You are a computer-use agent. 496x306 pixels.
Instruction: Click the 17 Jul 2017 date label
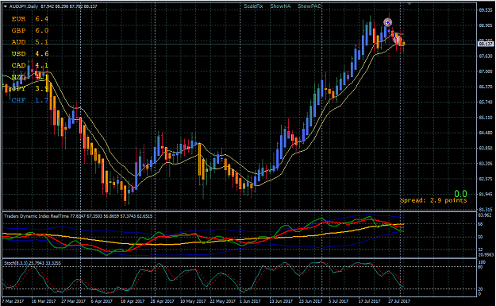coord(370,301)
